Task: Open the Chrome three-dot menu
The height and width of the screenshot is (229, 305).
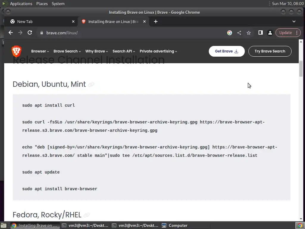Action: [297, 33]
